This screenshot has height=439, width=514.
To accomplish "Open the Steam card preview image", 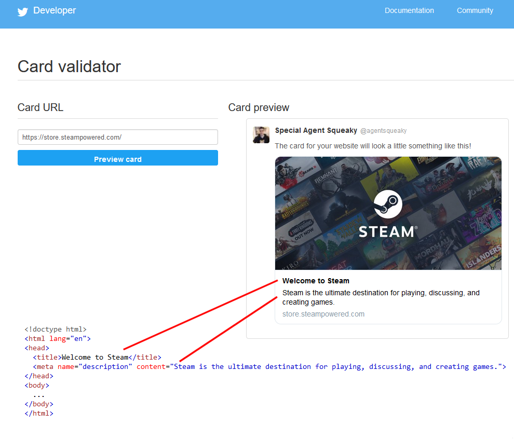I will (x=387, y=213).
